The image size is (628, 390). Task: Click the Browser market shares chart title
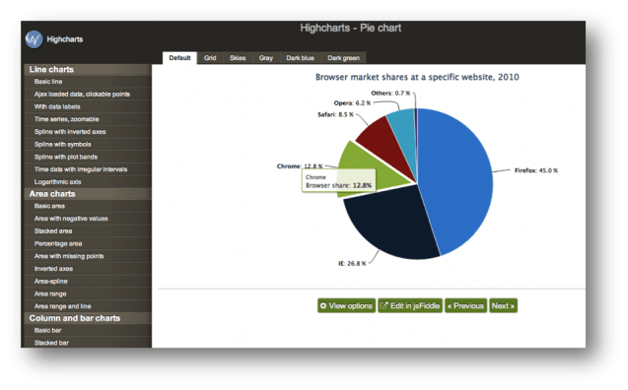[417, 77]
